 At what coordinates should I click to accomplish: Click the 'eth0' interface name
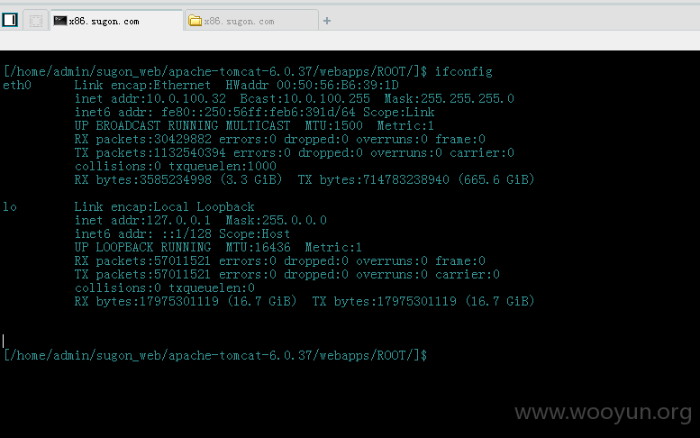pyautogui.click(x=17, y=86)
